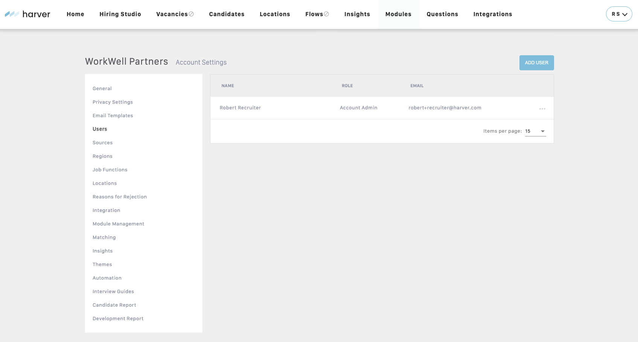Viewport: 638px width, 342px height.
Task: Click the Name column header
Action: (x=227, y=86)
